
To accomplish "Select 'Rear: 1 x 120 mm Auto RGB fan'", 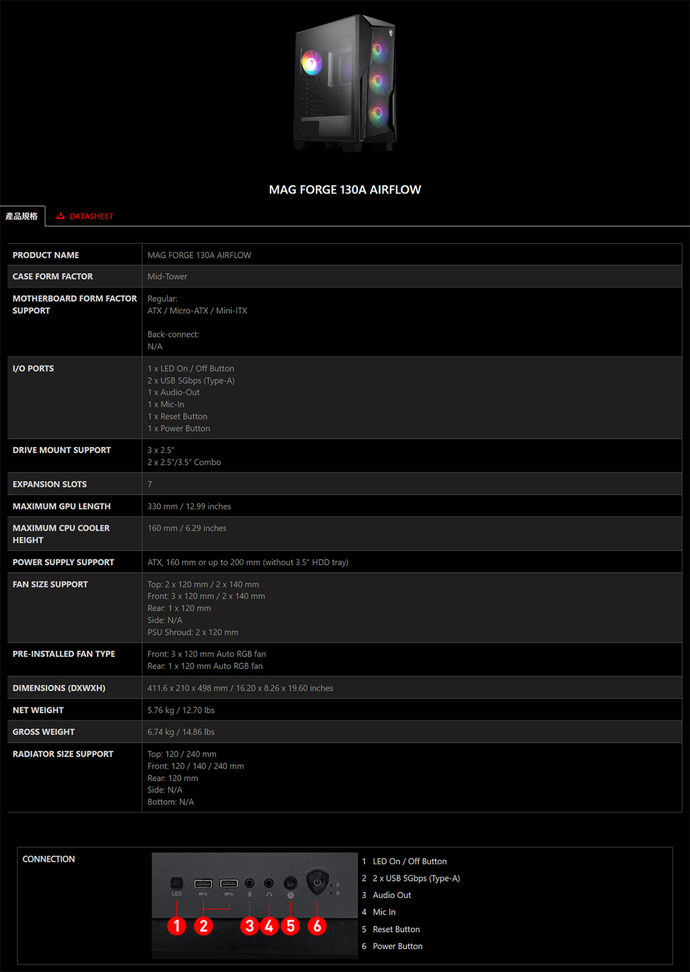I will tap(205, 666).
